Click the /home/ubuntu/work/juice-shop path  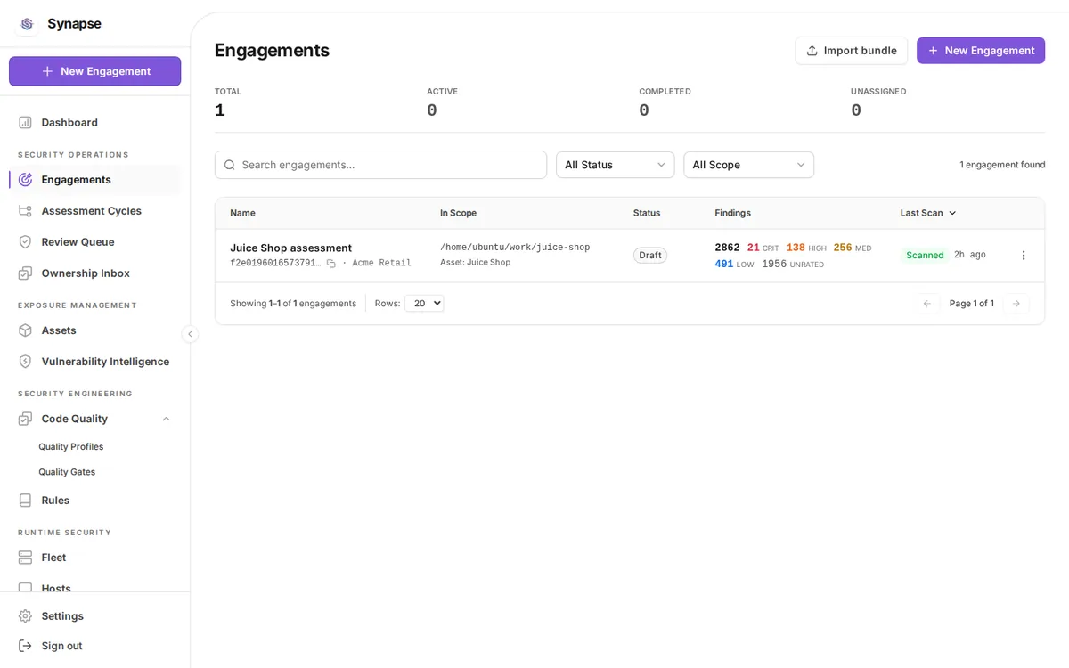(515, 248)
